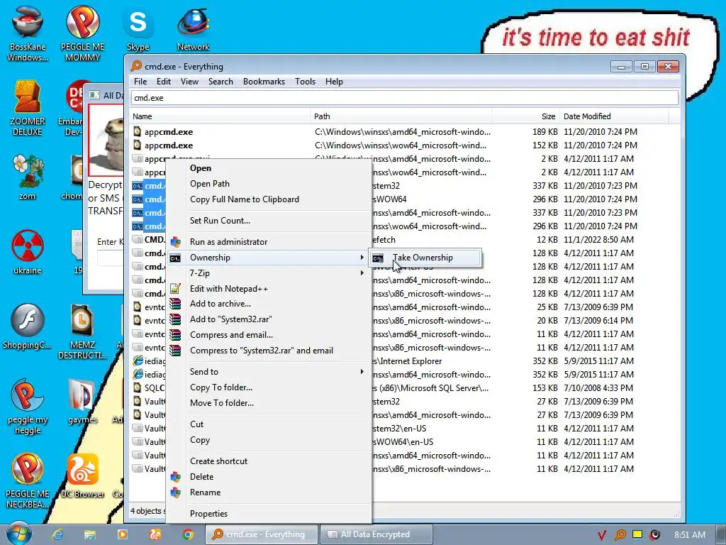This screenshot has width=726, height=545.
Task: Open the Tools menu
Action: point(305,82)
